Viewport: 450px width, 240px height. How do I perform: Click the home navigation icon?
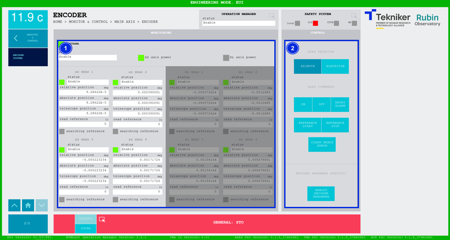click(28, 206)
